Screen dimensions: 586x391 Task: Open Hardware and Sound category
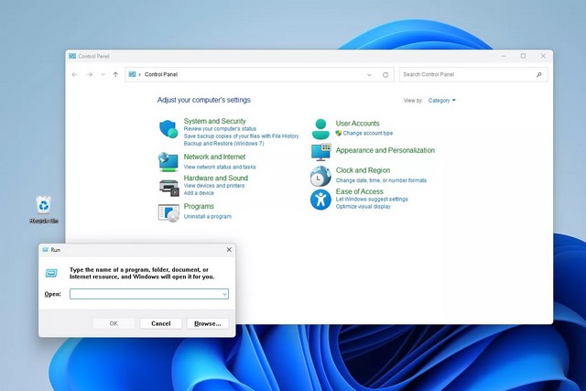[216, 178]
